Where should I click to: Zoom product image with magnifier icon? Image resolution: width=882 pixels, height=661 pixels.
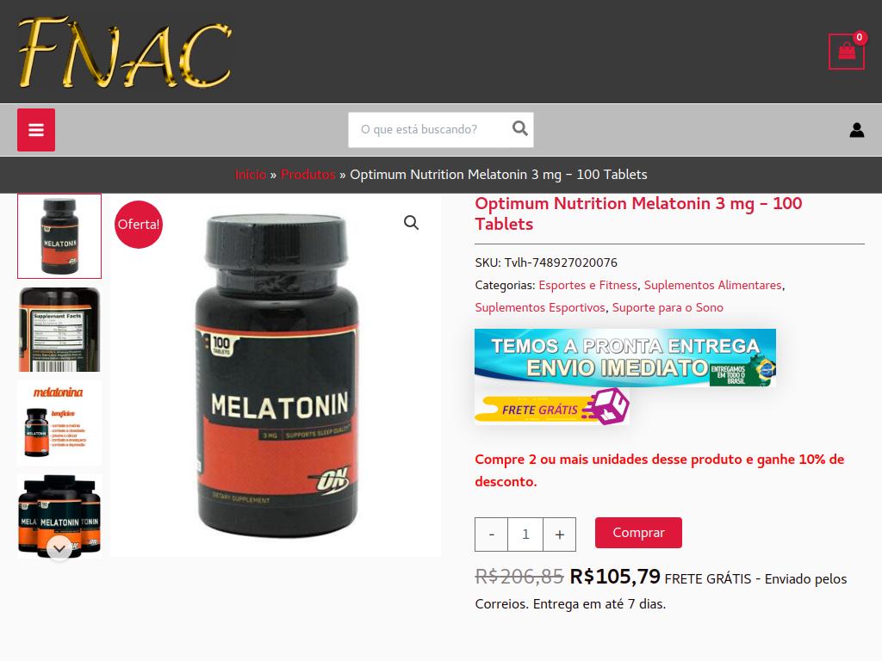pos(411,223)
